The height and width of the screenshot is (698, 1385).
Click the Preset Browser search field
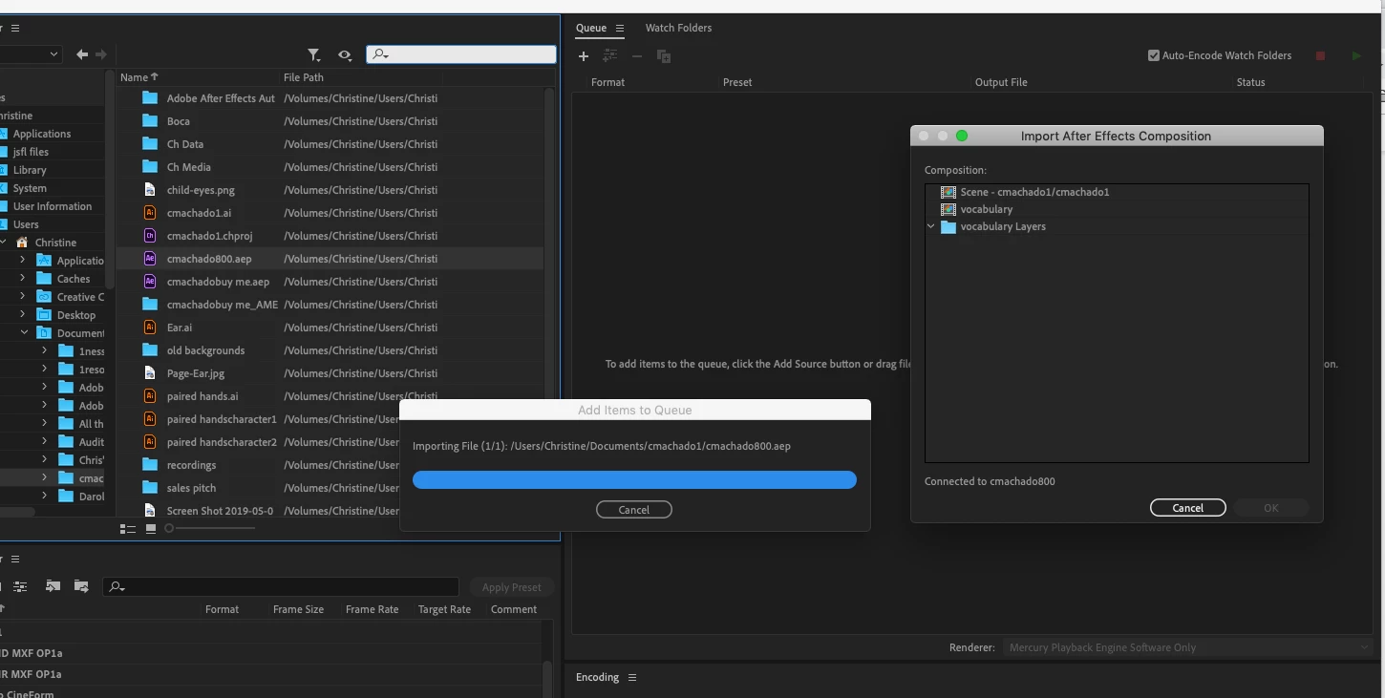281,587
